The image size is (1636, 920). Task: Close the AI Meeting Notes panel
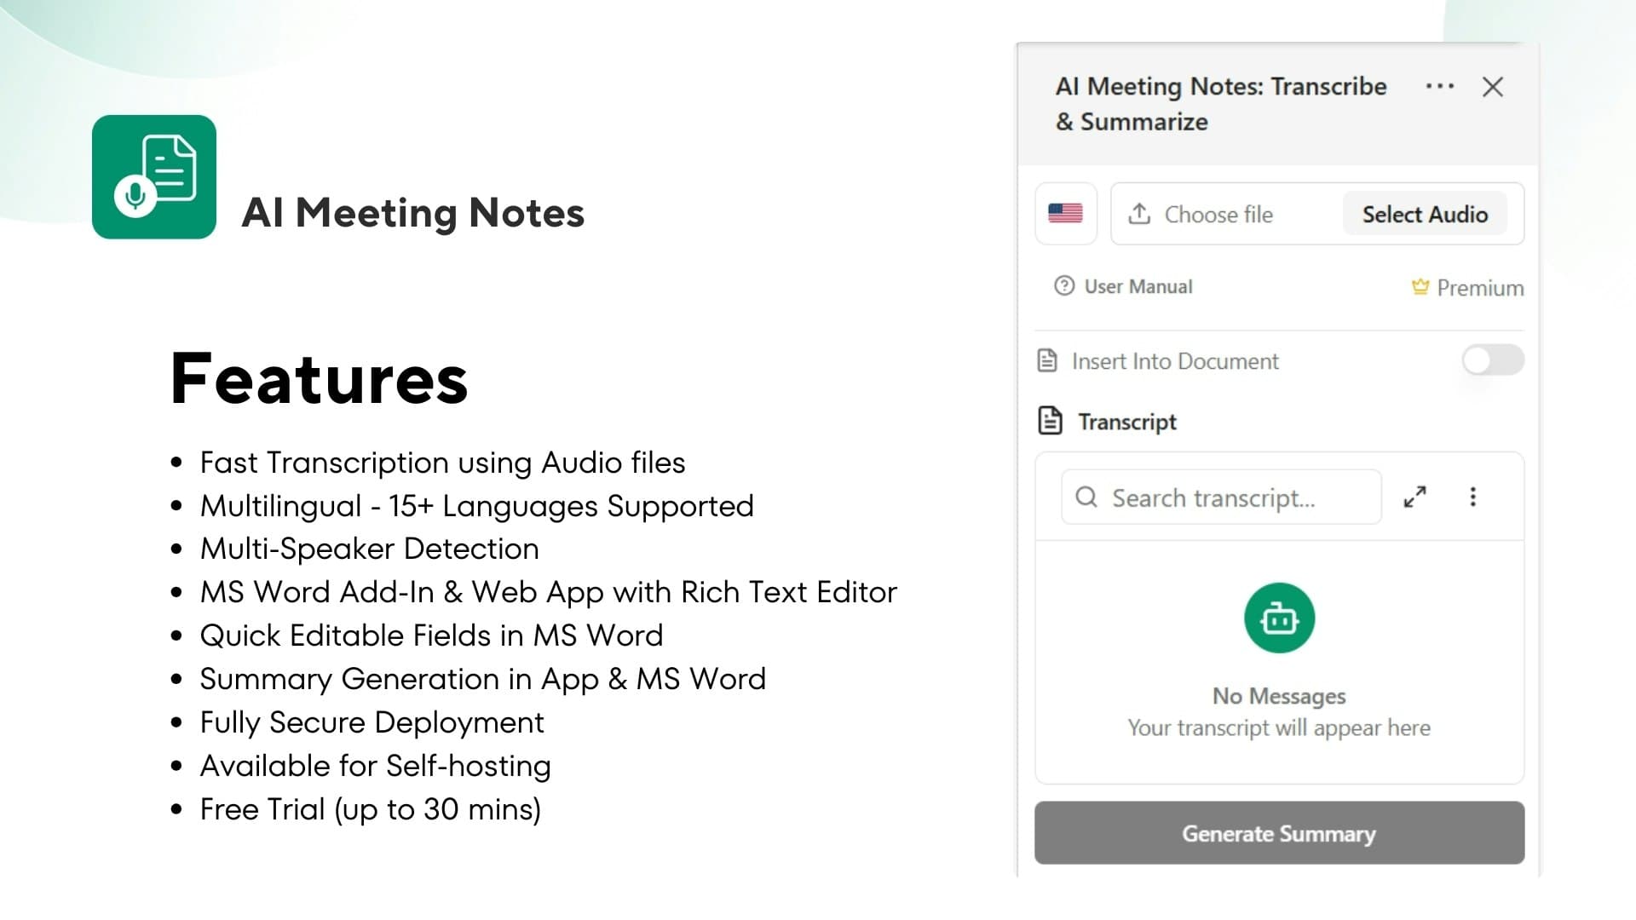click(1493, 87)
